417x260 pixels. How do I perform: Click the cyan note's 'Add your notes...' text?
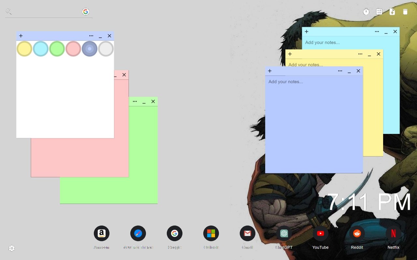pyautogui.click(x=322, y=43)
